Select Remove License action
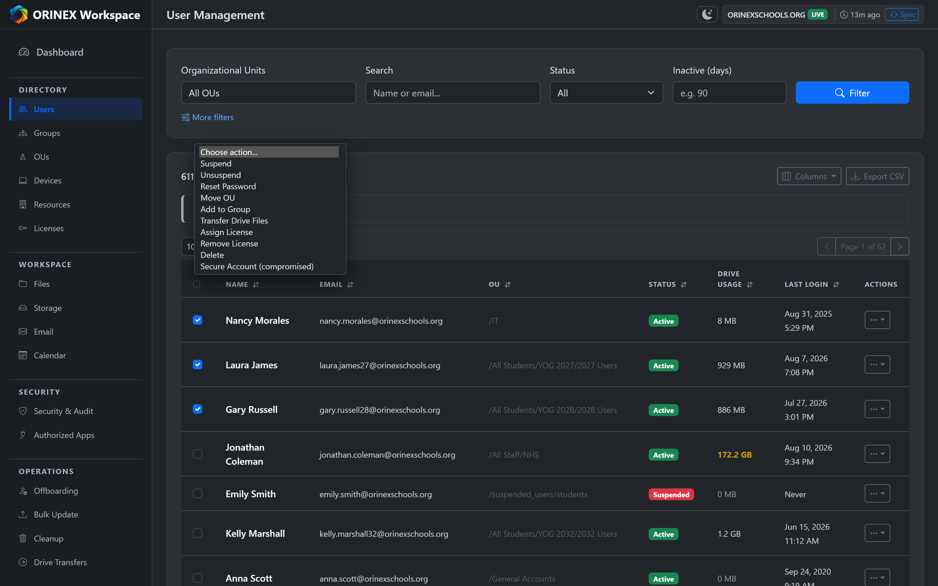The width and height of the screenshot is (938, 586). point(269,244)
